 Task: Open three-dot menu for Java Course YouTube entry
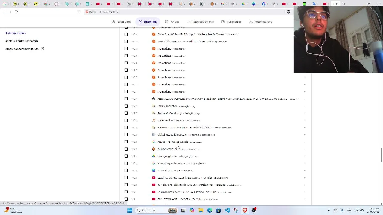[305, 178]
